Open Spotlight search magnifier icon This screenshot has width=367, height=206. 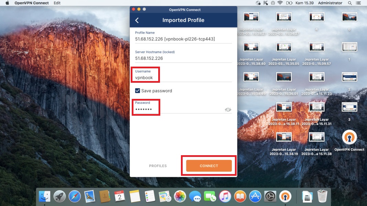coord(350,3)
